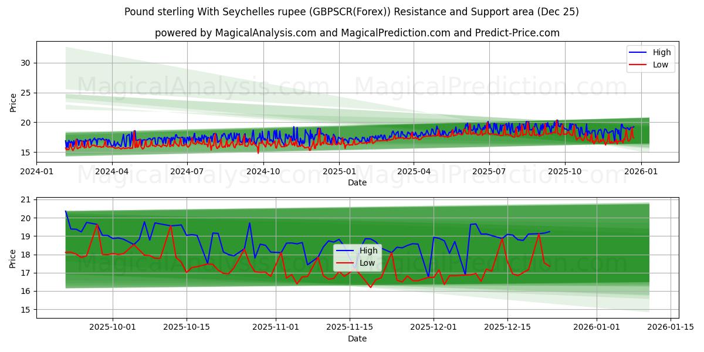Viewport: 704px width, 352px height.
Task: Expand the top chart legend box
Action: [x=651, y=58]
